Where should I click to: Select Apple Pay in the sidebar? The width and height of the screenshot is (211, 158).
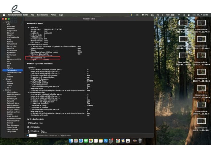(11, 26)
